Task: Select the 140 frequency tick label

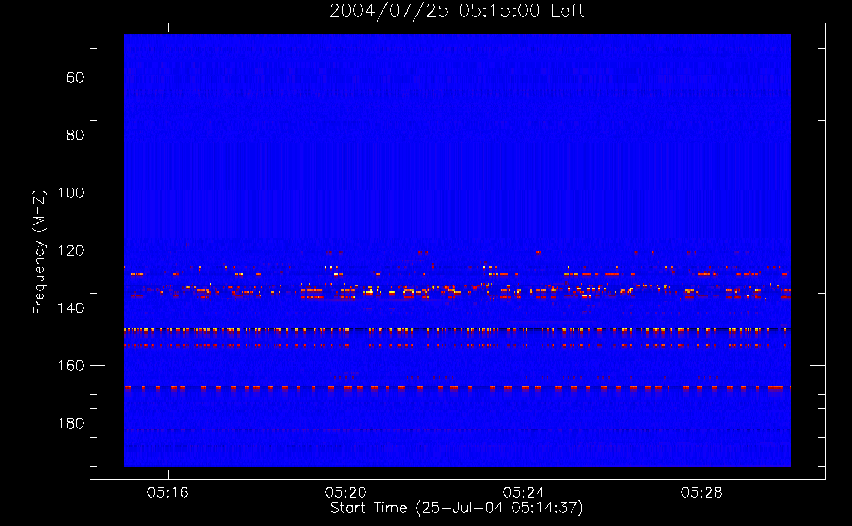Action: [x=71, y=308]
